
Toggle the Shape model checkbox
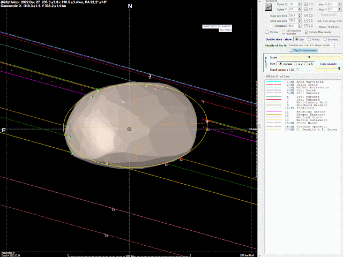pyautogui.click(x=339, y=14)
